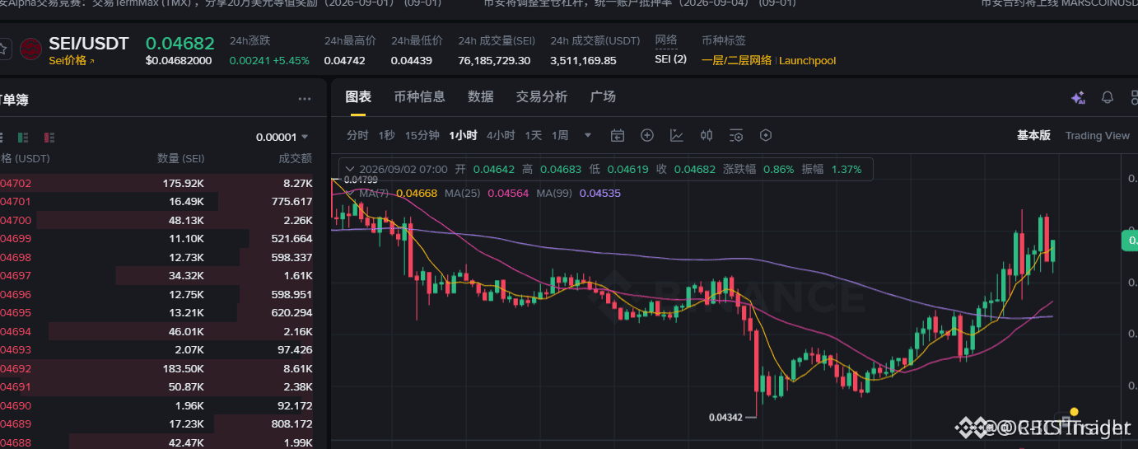Open the AI sparkle assistant icon
This screenshot has width=1138, height=449.
(1078, 98)
